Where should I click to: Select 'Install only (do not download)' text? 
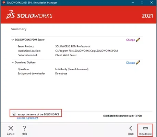tap(72, 69)
